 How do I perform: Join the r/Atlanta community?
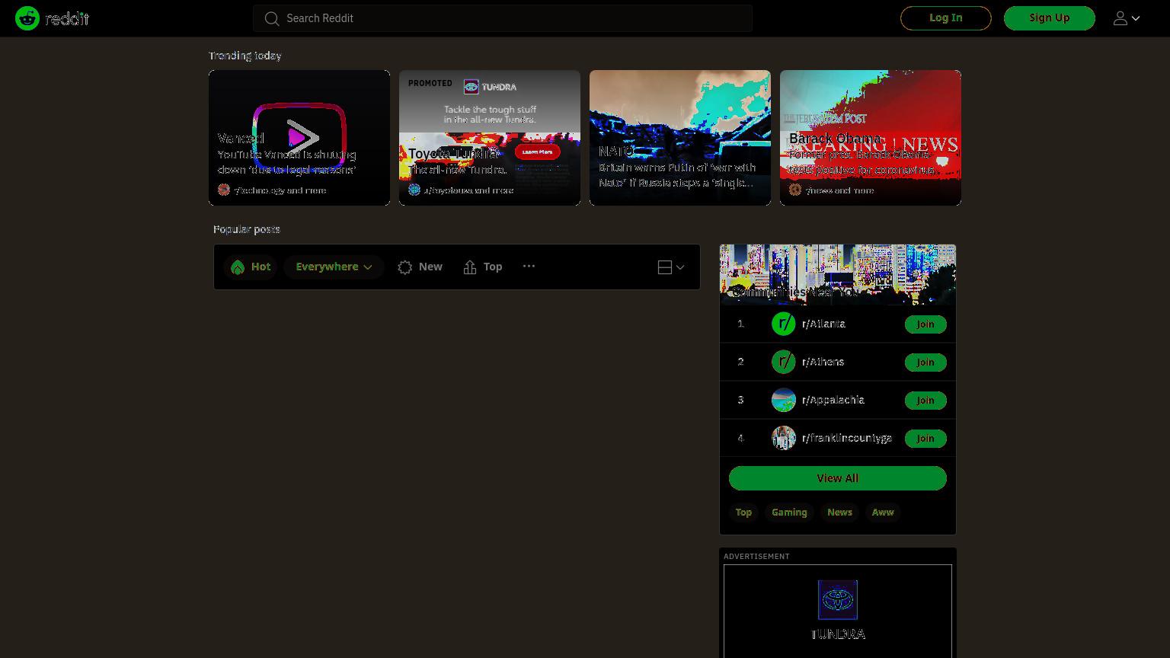click(x=925, y=324)
